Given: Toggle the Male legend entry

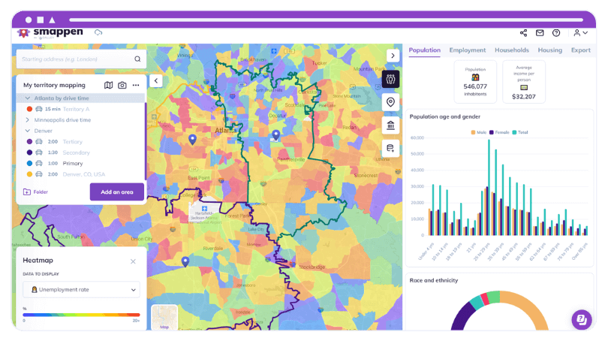Looking at the screenshot, I should coord(478,132).
